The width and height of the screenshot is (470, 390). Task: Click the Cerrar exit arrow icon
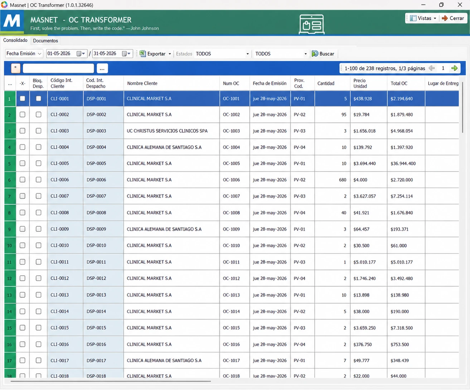445,18
